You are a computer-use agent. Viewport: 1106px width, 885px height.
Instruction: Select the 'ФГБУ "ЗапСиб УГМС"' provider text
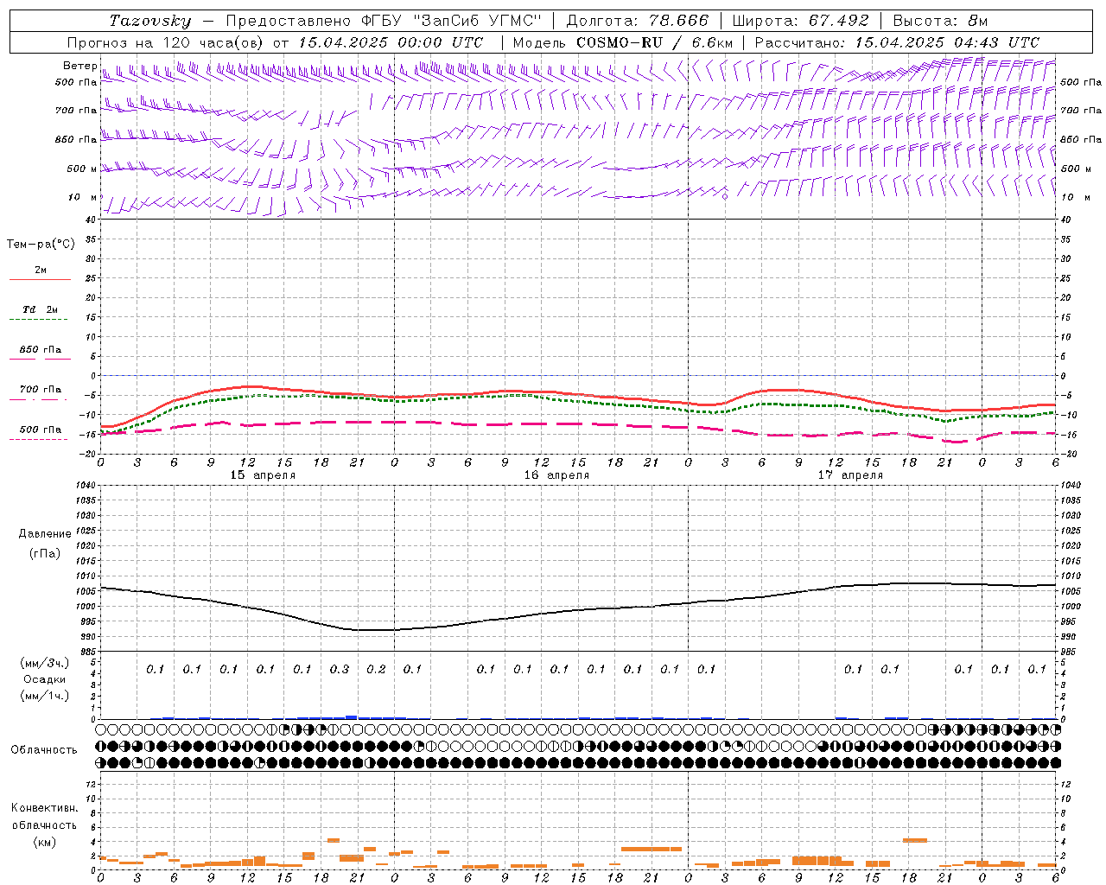pos(450,21)
